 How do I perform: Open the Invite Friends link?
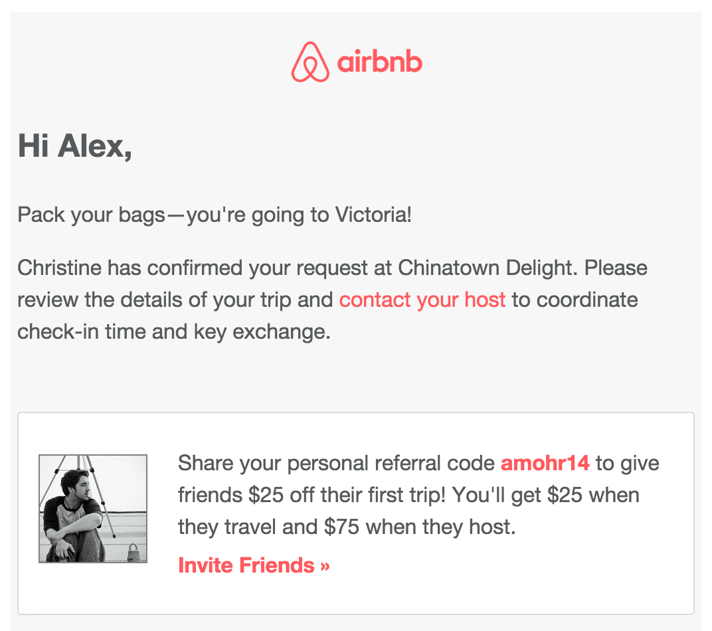pyautogui.click(x=254, y=565)
